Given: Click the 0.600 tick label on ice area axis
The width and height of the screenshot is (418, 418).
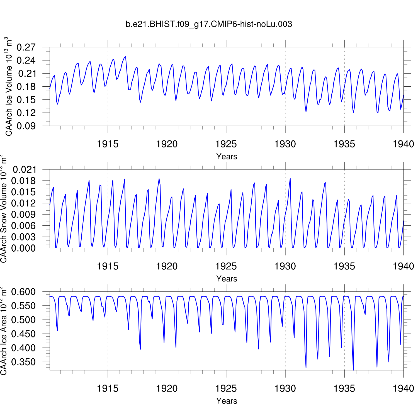Looking at the screenshot, I should click(23, 292).
